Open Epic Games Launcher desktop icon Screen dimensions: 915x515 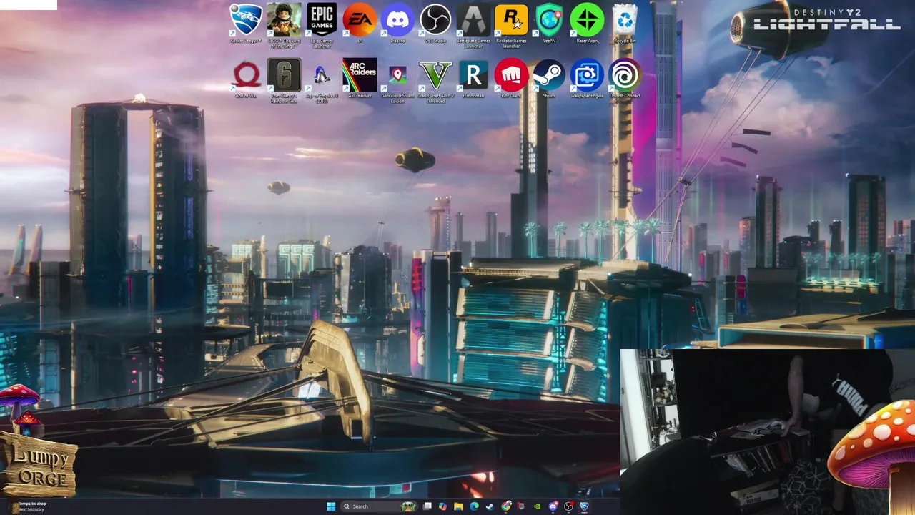coord(322,24)
